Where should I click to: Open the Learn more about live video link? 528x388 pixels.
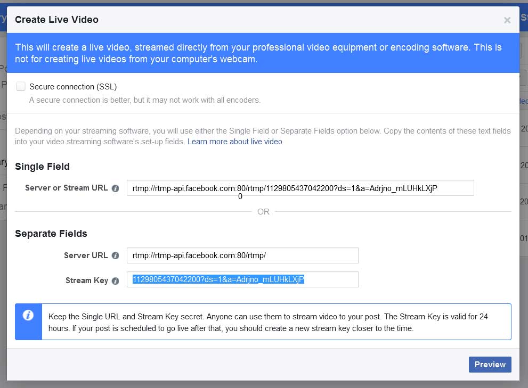[x=235, y=142]
